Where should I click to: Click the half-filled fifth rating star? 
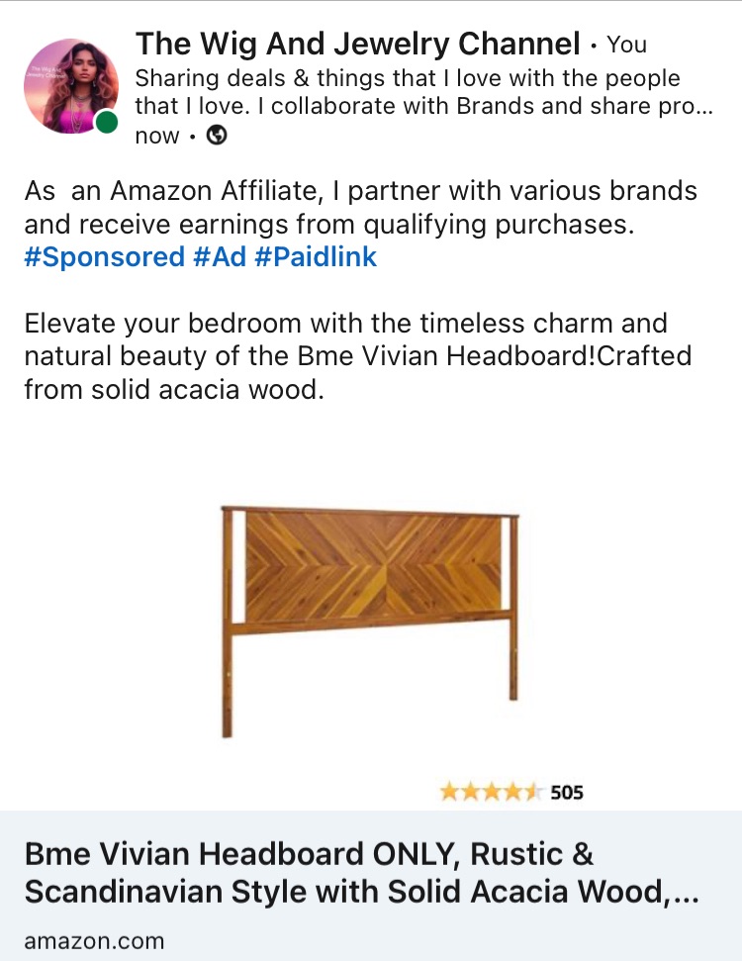532,792
